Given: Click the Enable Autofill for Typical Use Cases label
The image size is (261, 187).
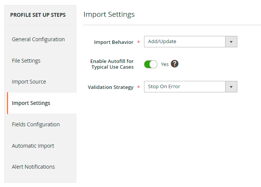Looking at the screenshot, I should pyautogui.click(x=112, y=64).
